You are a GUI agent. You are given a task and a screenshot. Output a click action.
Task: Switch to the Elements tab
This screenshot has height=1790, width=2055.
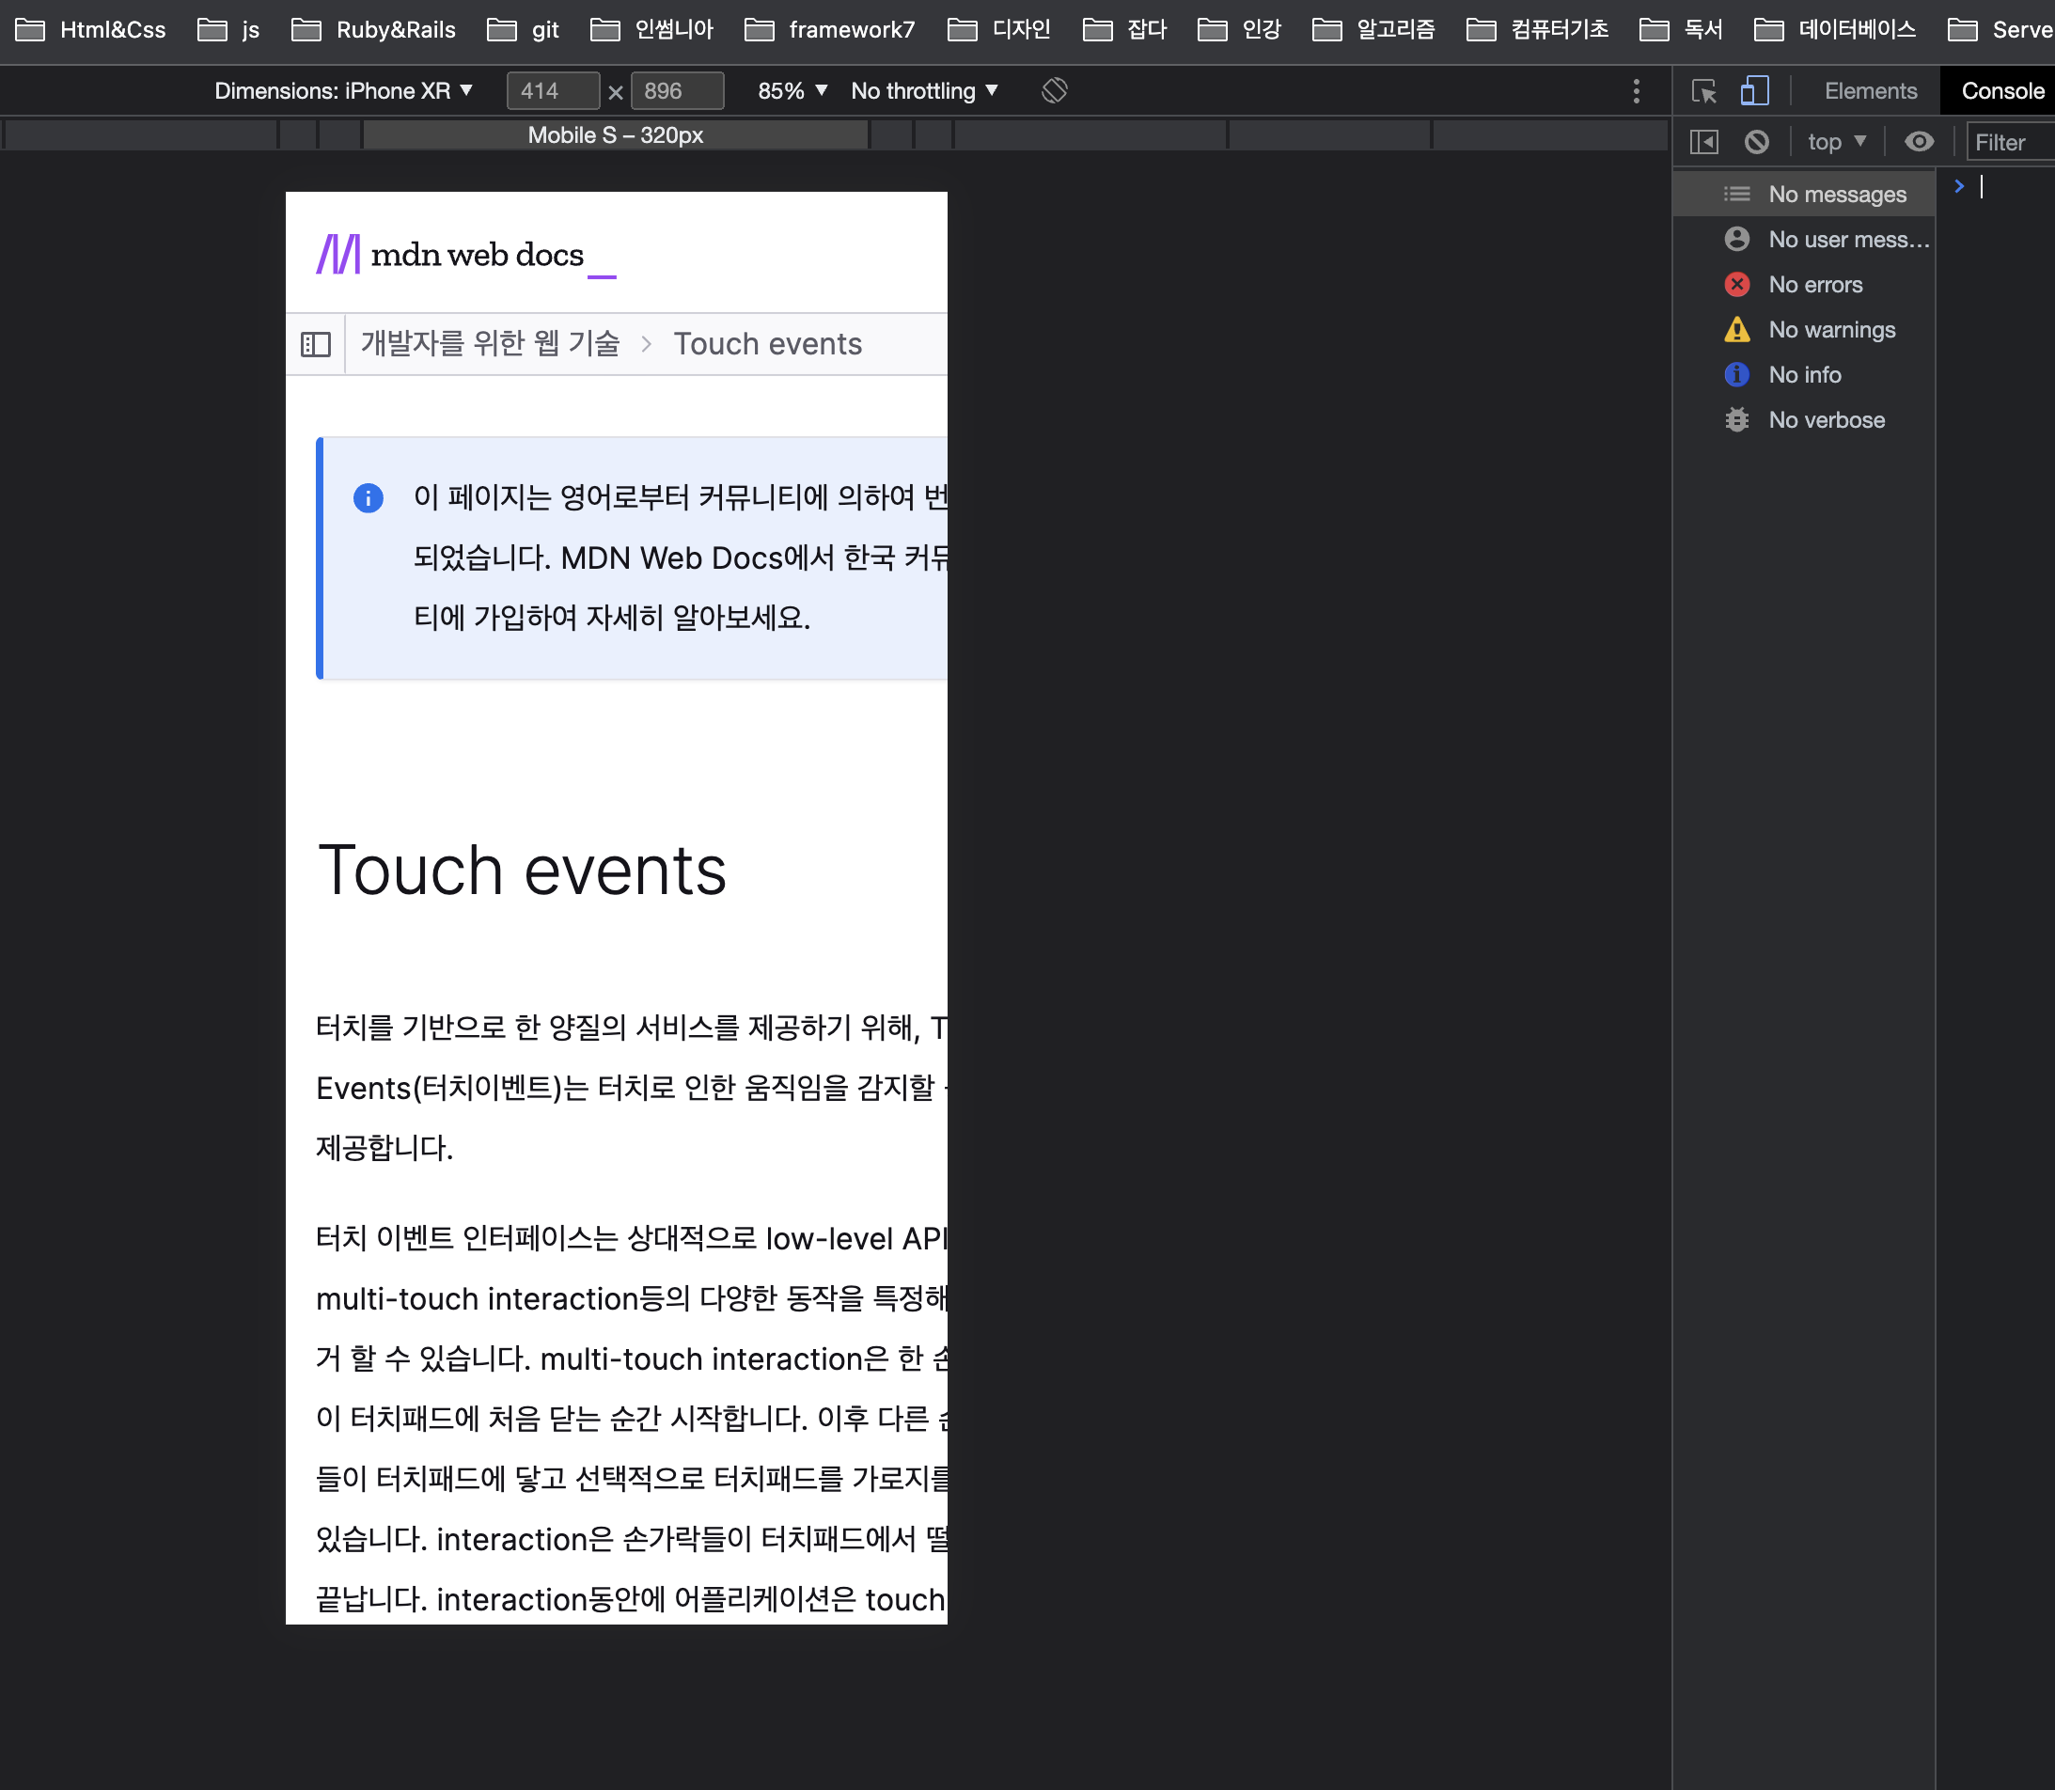click(x=1870, y=91)
